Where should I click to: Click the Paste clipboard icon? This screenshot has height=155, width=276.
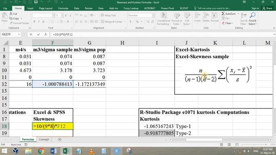tap(4, 16)
